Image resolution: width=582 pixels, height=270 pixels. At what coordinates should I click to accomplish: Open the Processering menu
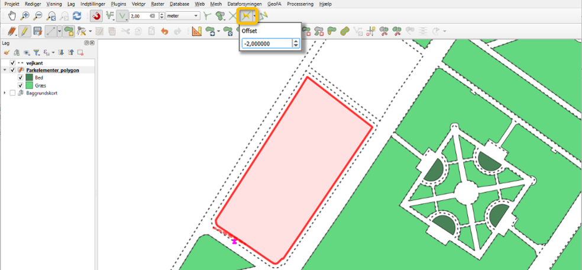(300, 4)
